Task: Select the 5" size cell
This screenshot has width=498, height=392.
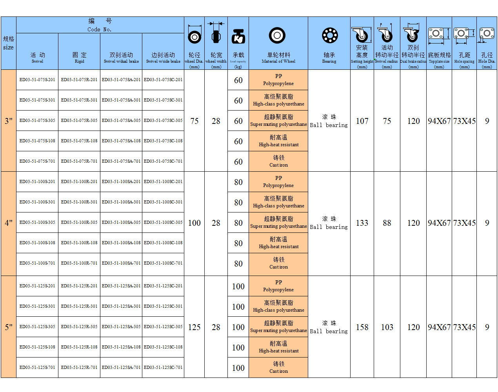Action: [x=9, y=327]
